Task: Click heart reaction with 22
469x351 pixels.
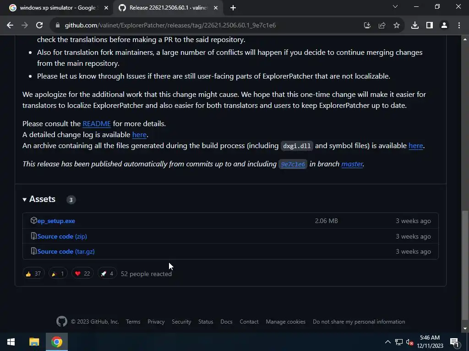Action: tap(82, 274)
